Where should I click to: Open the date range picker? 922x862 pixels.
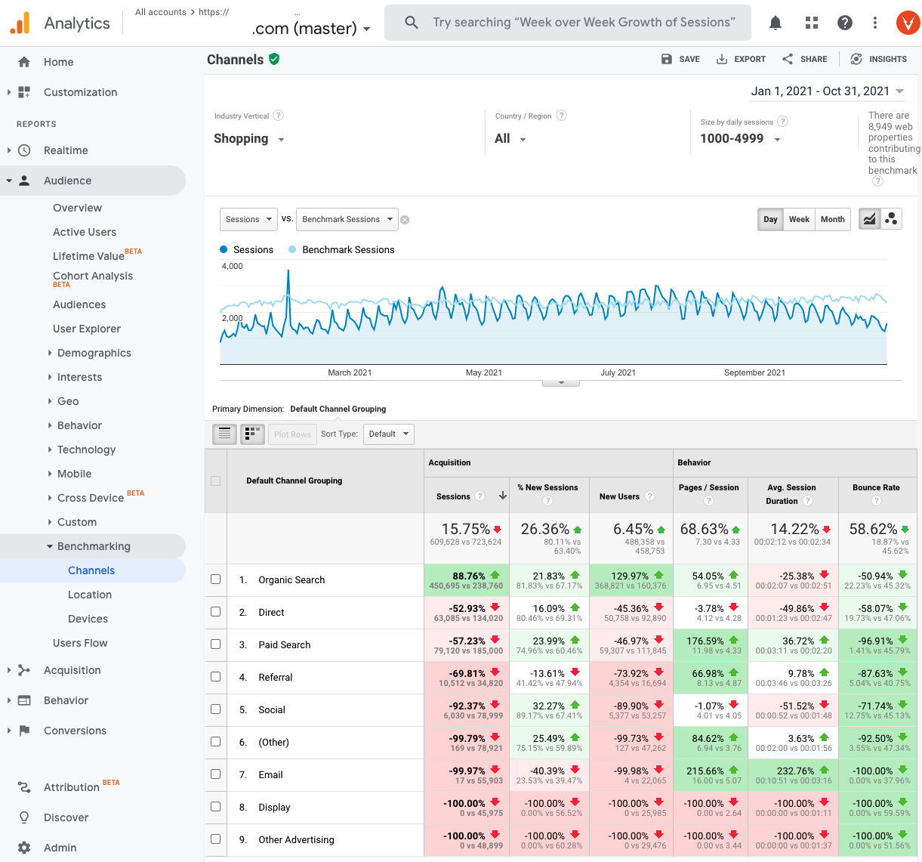tap(826, 90)
